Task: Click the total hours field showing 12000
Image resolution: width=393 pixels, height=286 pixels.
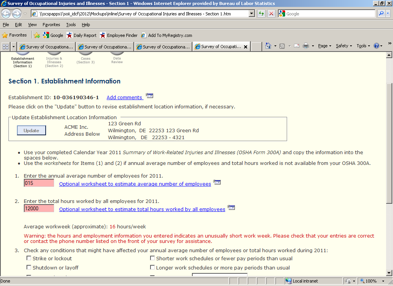Action: (x=39, y=208)
